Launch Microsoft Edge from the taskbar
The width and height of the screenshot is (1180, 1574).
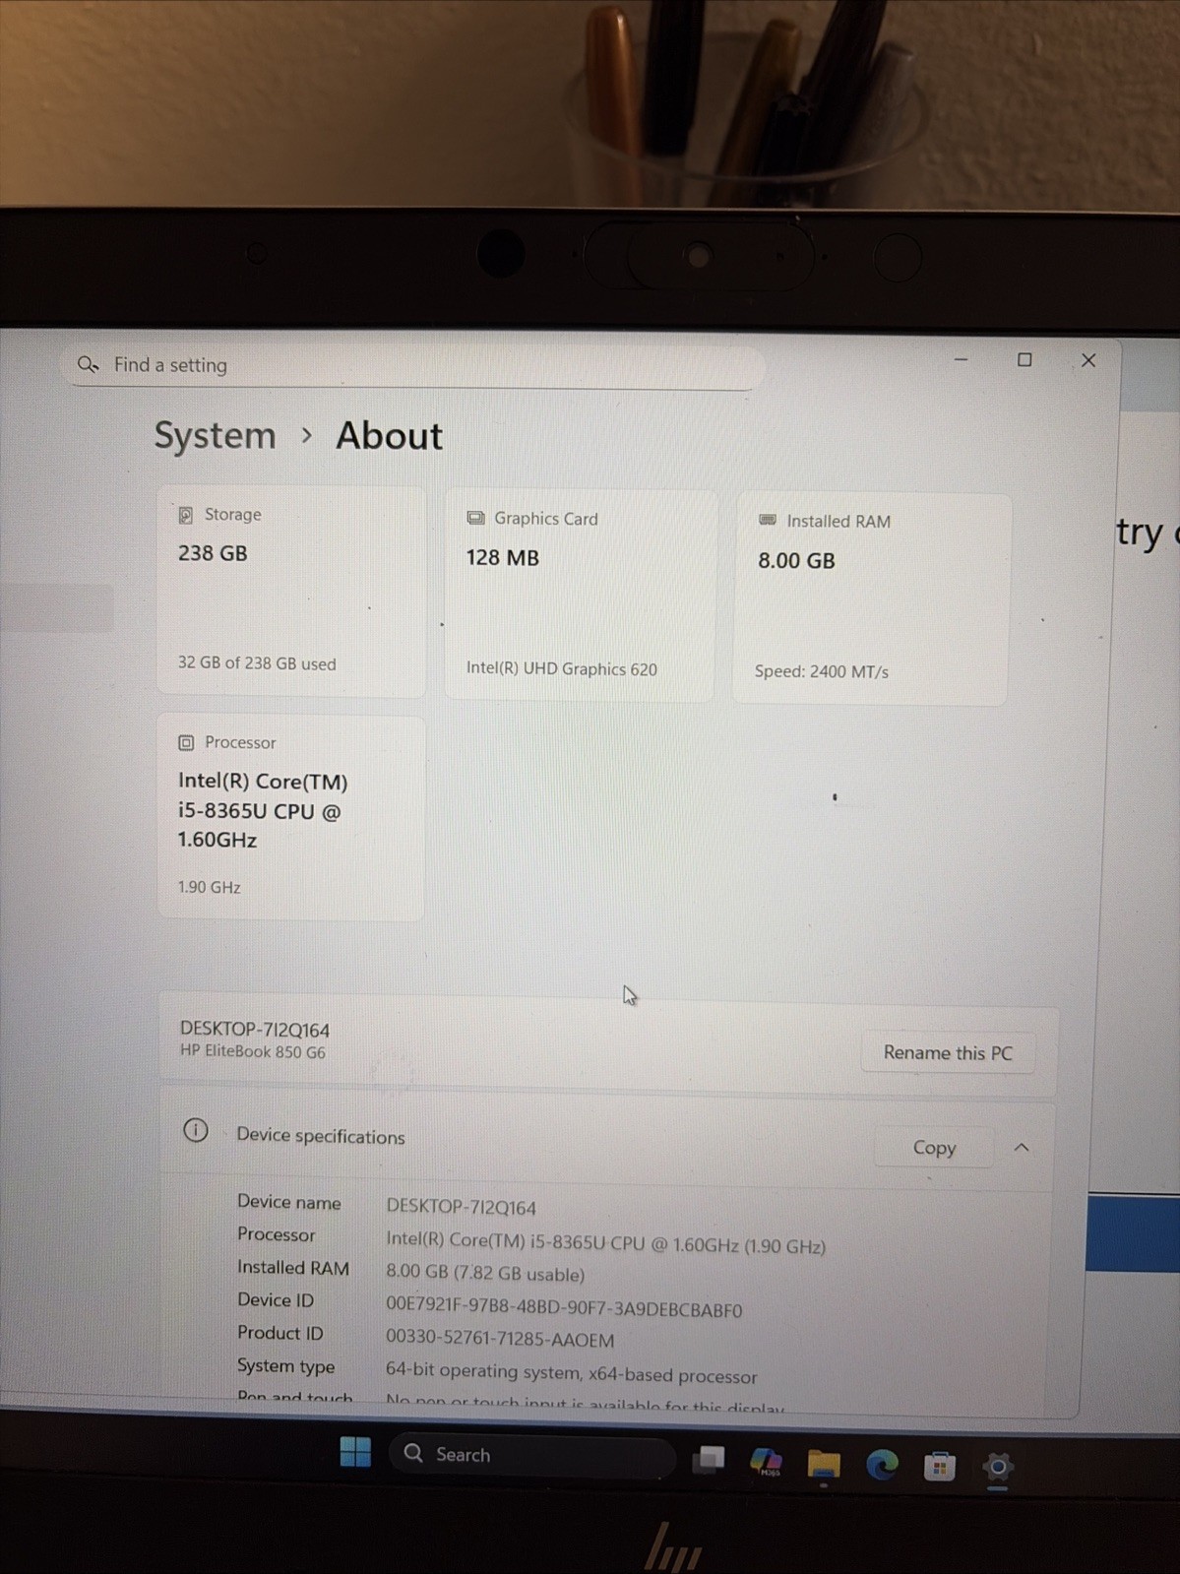(882, 1466)
